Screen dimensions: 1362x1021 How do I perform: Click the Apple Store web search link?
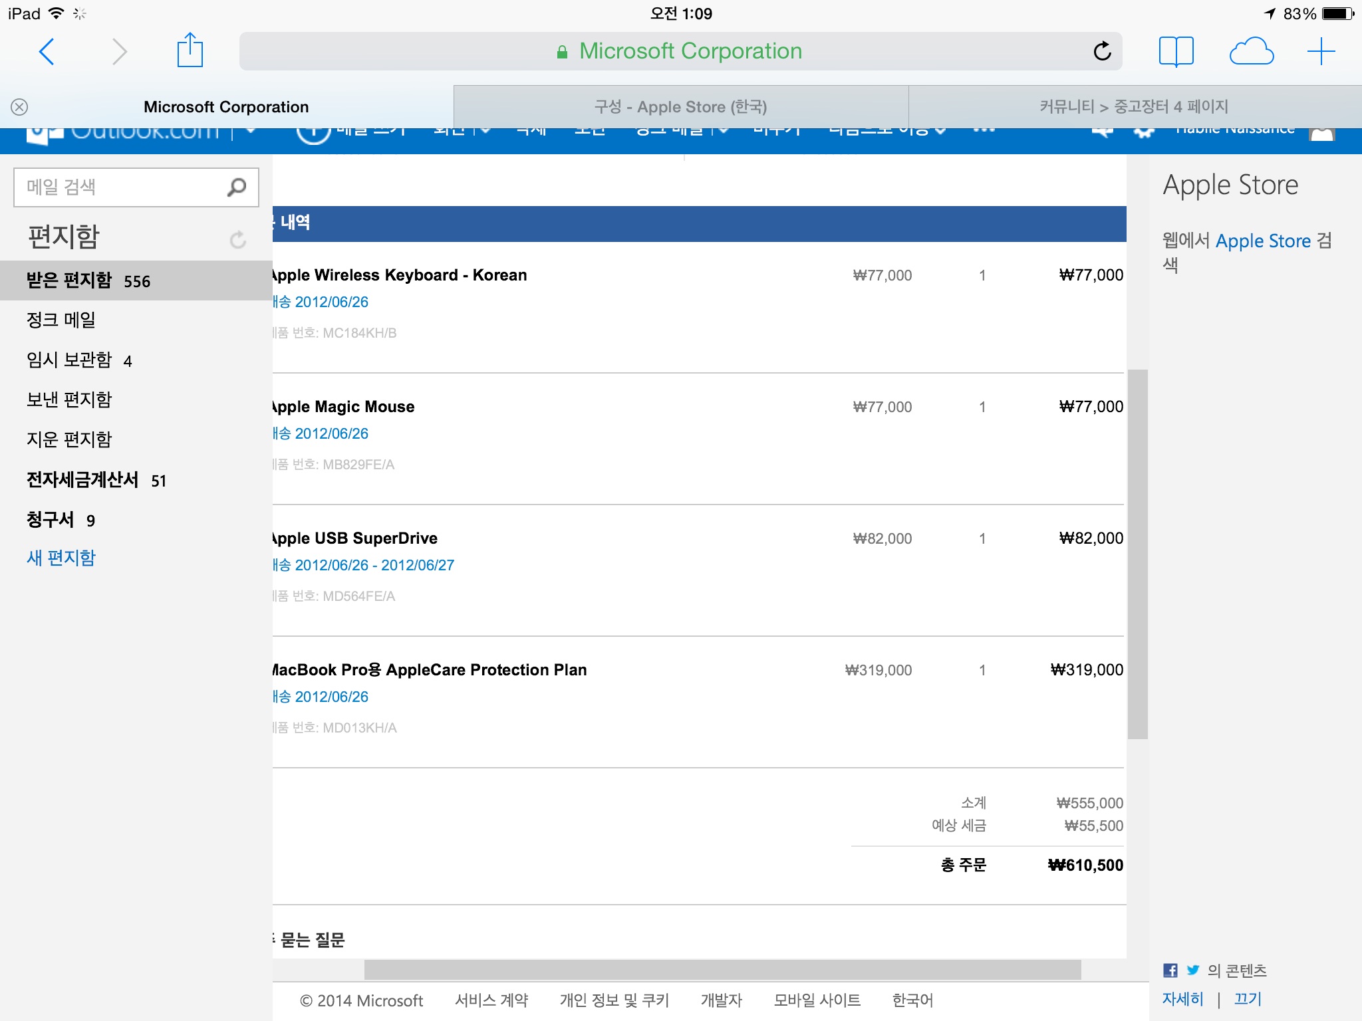point(1262,241)
